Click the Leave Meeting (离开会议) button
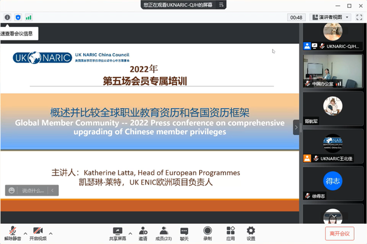The image size is (367, 244). (339, 233)
